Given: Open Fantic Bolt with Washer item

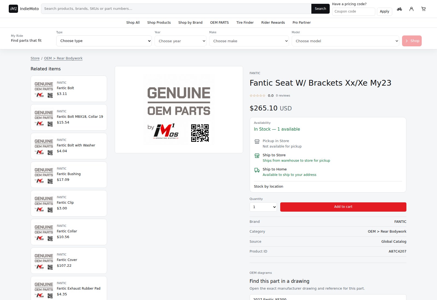Looking at the screenshot, I should point(69,146).
